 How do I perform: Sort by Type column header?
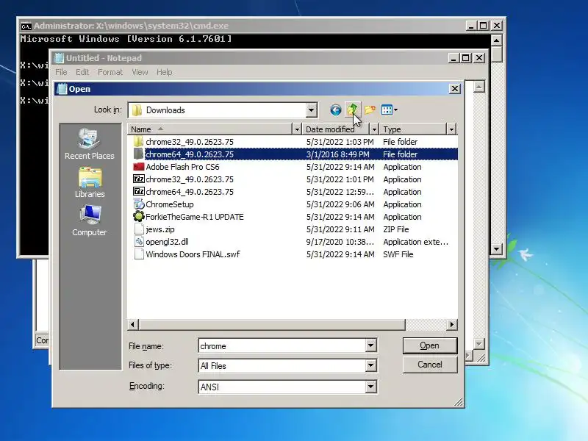click(412, 129)
